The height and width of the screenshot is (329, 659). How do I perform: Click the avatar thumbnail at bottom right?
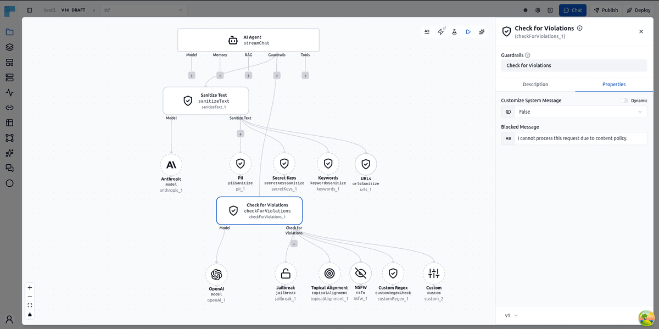pyautogui.click(x=646, y=317)
